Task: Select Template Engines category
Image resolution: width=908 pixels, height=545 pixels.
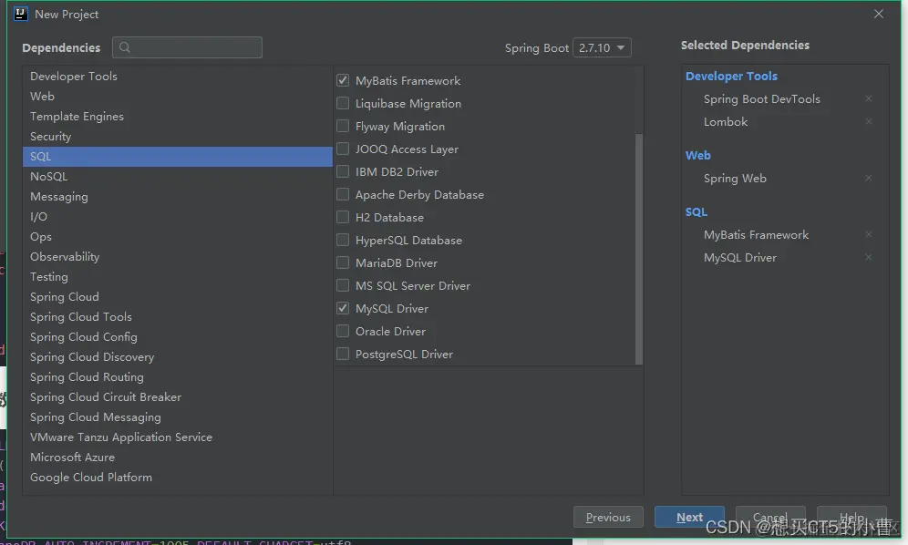Action: click(x=177, y=117)
